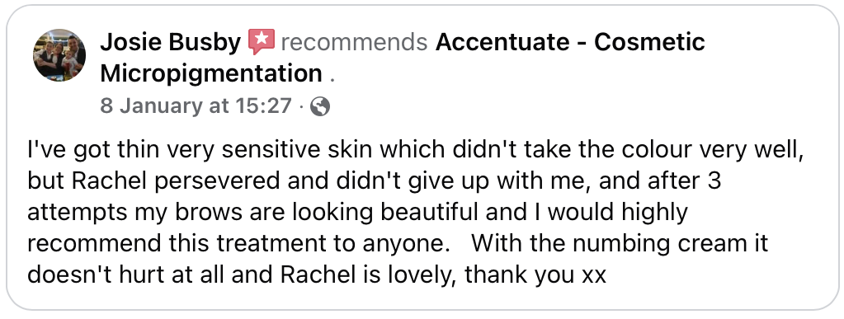Click the word "Cosmetic" in page name
Viewport: 844px width, 319px height.
tap(649, 42)
